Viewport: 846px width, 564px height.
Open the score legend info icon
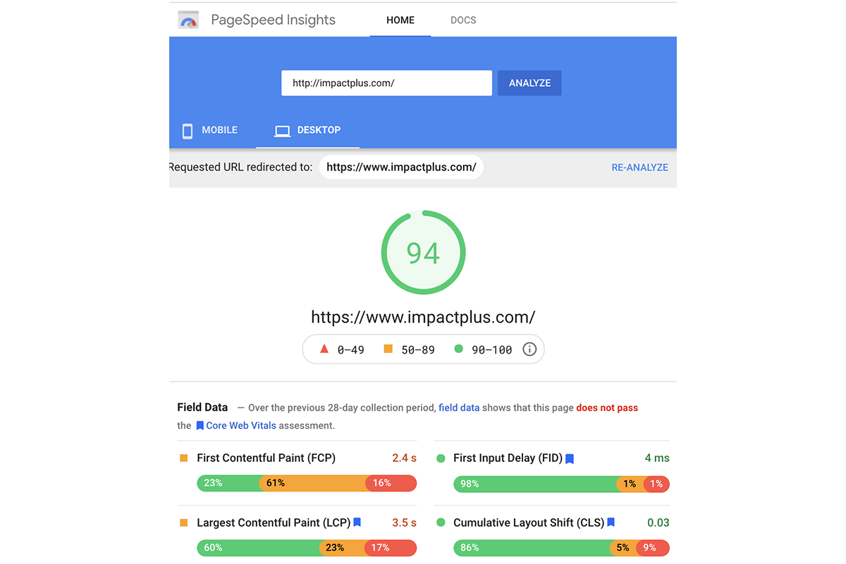tap(529, 349)
